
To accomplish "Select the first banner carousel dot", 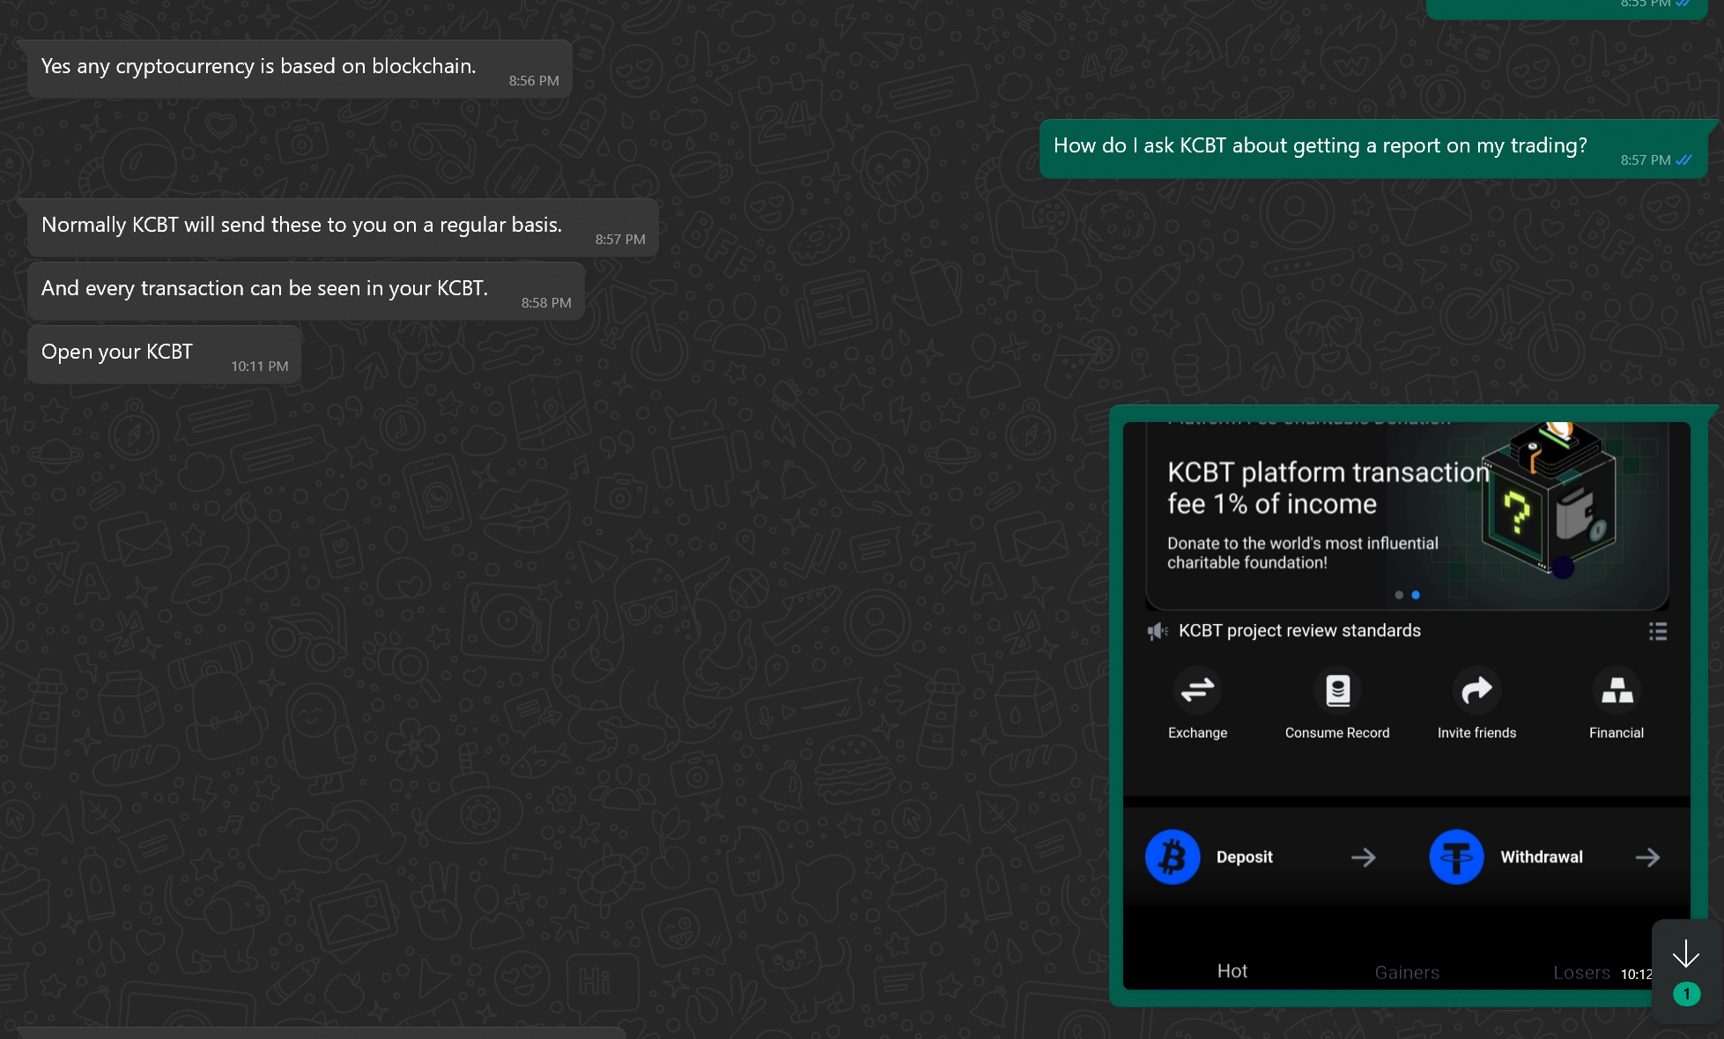I will [1399, 595].
